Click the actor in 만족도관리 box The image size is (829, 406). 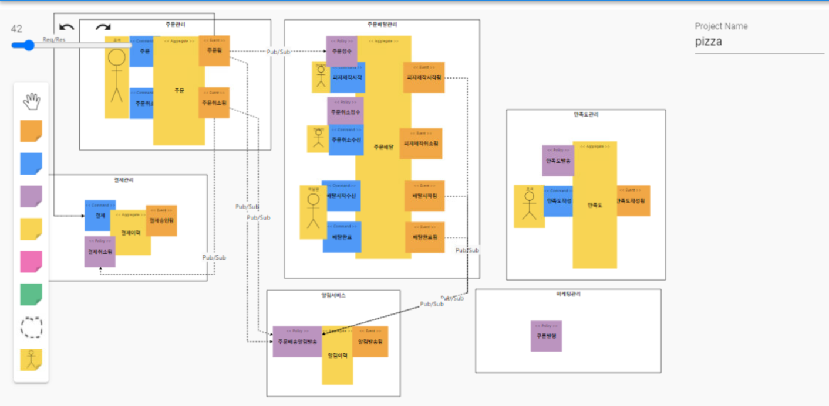point(529,206)
